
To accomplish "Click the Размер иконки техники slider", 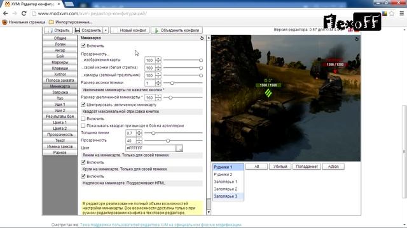I will point(183,83).
